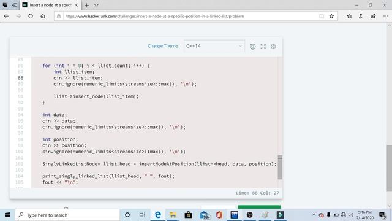
Task: Open browser settings and more menu
Action: click(x=386, y=17)
